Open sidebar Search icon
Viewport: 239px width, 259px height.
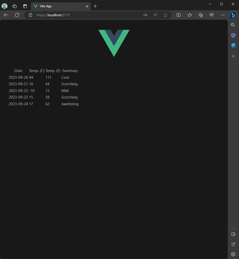point(233,25)
